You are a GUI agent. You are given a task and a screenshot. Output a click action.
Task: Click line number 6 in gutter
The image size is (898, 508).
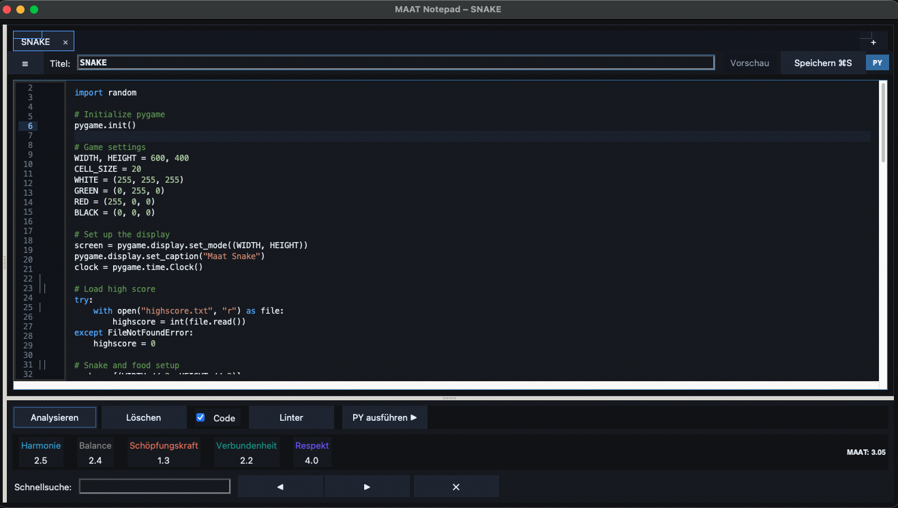(30, 126)
